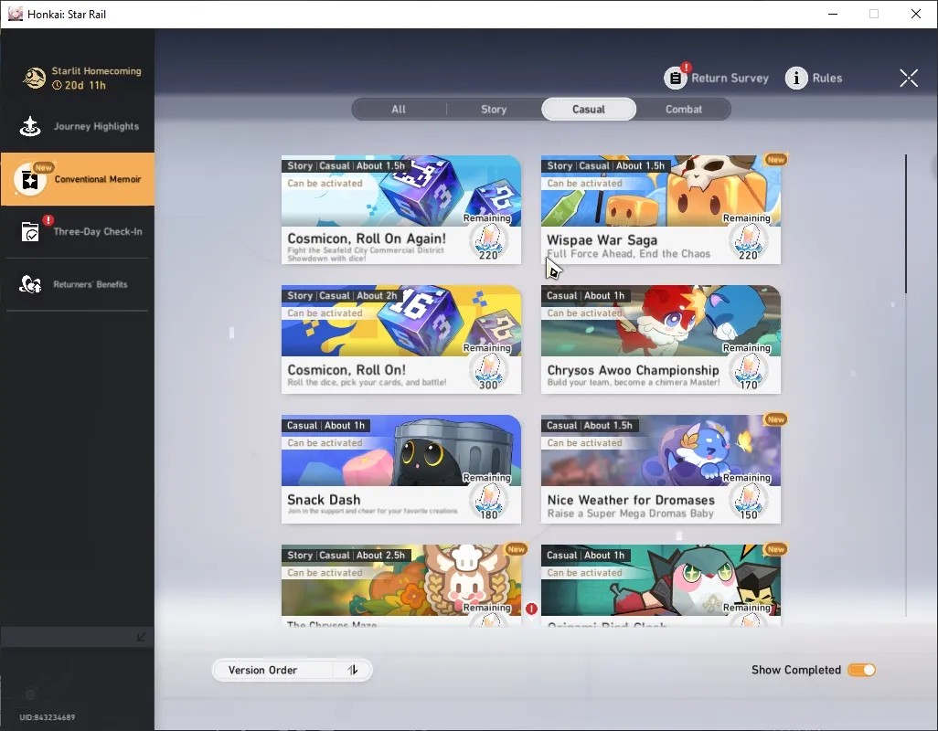
Task: Click 'Can be activated' on Snack Dash card
Action: (x=325, y=443)
